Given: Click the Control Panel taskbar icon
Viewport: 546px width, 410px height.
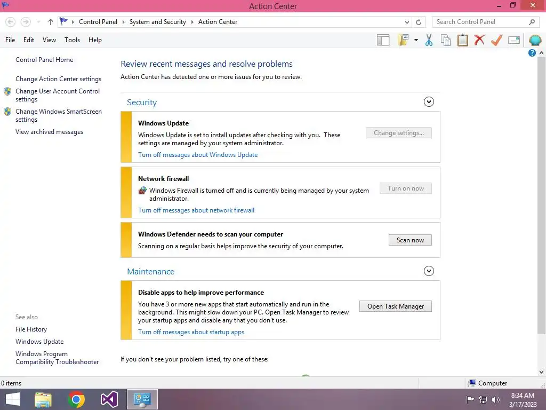Looking at the screenshot, I should (x=142, y=399).
